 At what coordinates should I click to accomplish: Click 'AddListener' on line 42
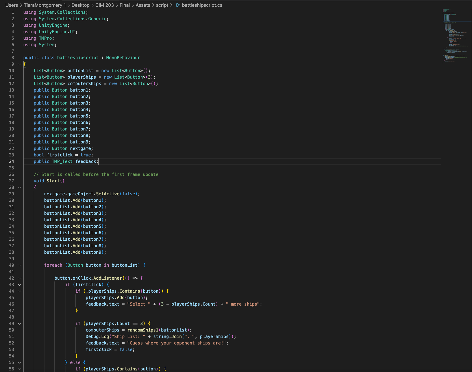pyautogui.click(x=108, y=278)
